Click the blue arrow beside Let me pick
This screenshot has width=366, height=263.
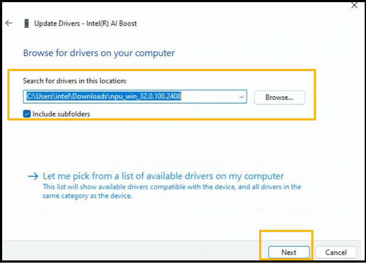pos(33,176)
